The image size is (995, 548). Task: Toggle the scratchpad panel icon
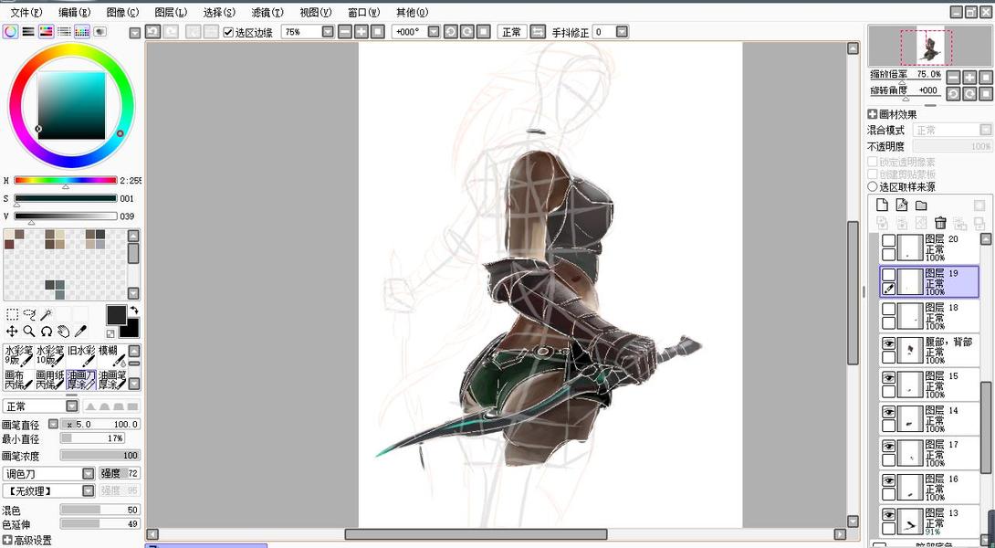99,31
